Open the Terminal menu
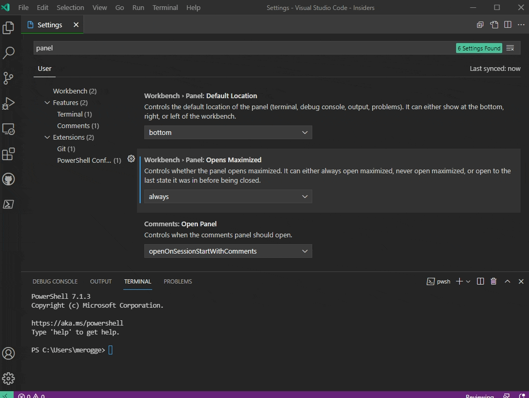The image size is (529, 398). (x=165, y=7)
